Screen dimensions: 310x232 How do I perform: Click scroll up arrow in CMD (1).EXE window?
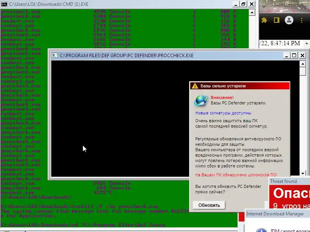click(252, 13)
